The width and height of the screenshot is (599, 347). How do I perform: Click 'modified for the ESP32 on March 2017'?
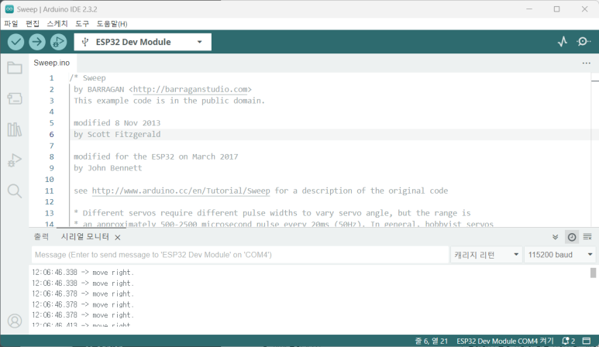click(156, 156)
